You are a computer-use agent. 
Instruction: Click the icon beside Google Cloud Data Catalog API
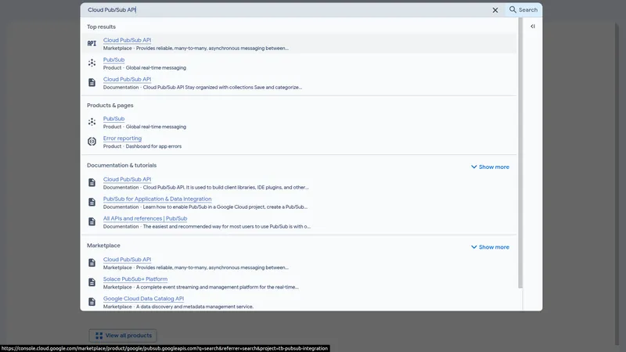coord(92,302)
